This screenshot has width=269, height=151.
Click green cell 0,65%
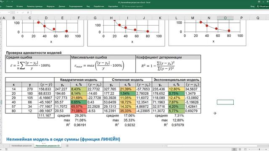tap(79, 102)
